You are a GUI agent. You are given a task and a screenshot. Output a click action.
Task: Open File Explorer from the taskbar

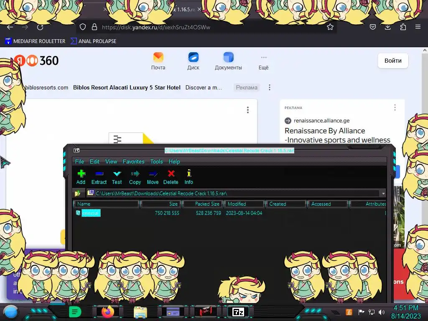[140, 312]
